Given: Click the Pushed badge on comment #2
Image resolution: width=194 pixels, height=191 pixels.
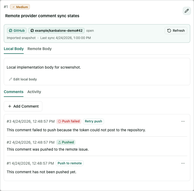Looking at the screenshot, I should (66, 142).
